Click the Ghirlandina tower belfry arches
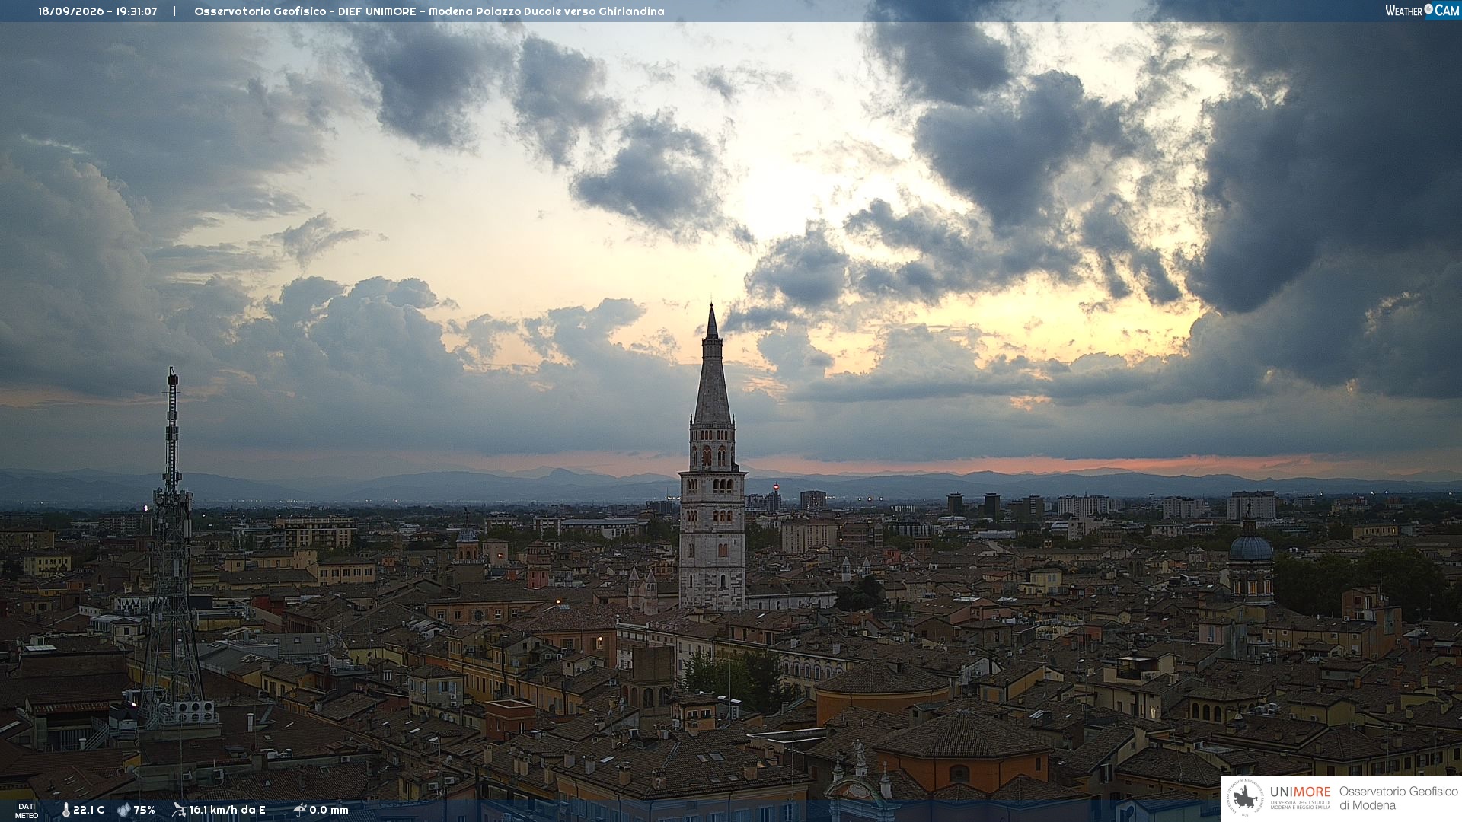Viewport: 1462px width, 822px height. point(713,456)
